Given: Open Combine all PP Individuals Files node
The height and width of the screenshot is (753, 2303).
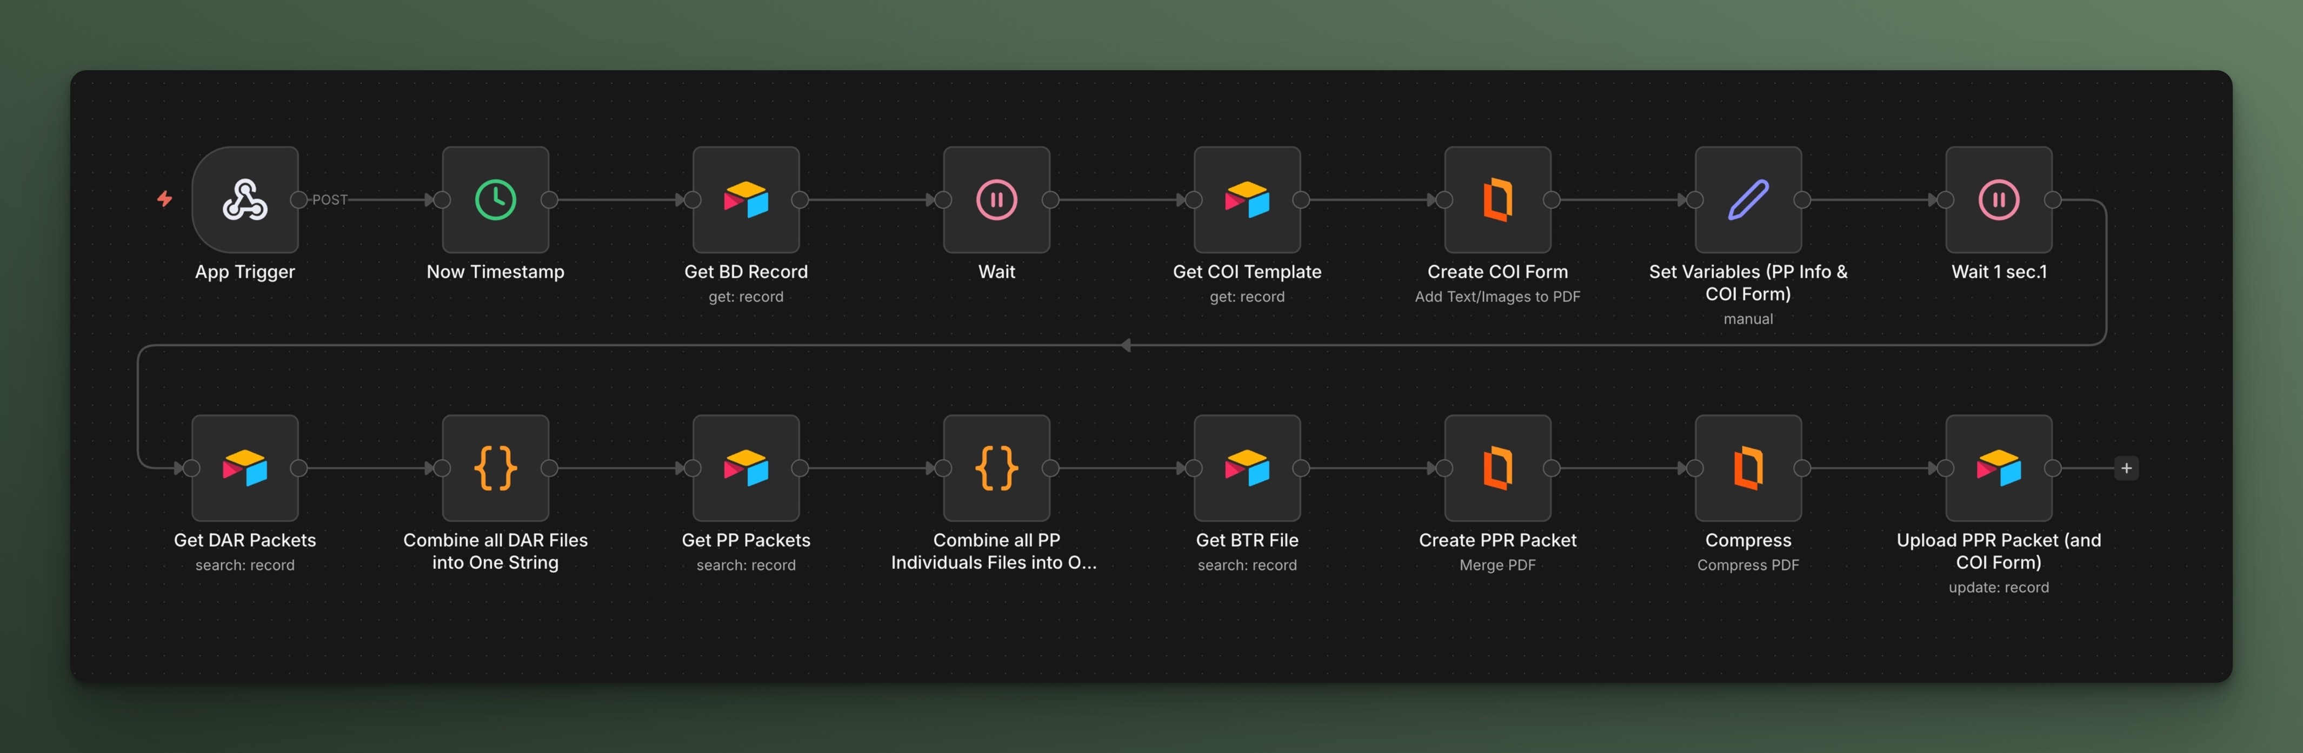Looking at the screenshot, I should [x=996, y=468].
